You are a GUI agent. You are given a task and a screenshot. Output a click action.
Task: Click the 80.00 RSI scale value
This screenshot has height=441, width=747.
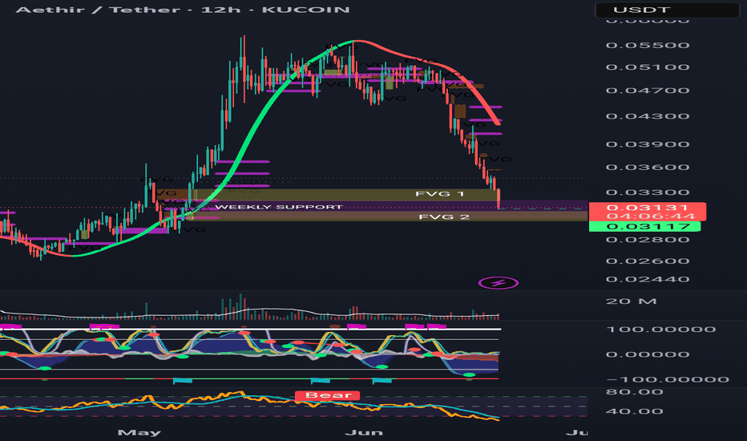pos(634,392)
